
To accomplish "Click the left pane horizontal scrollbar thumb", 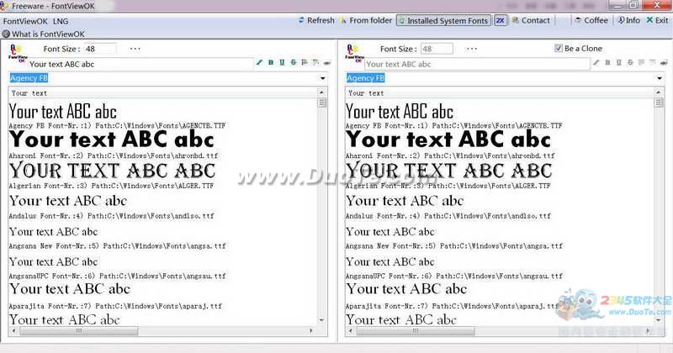I will pos(79,330).
